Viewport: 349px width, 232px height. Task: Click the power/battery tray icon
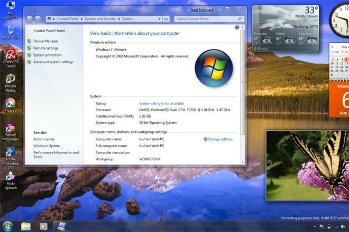[x=329, y=226]
